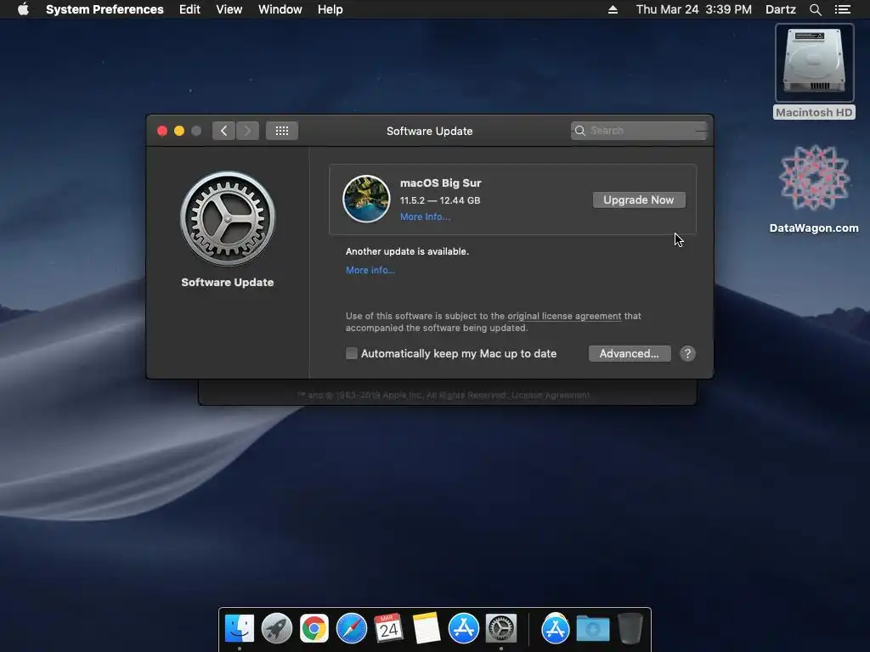870x652 pixels.
Task: Enable Automatically keep my Mac up to date
Action: point(351,353)
